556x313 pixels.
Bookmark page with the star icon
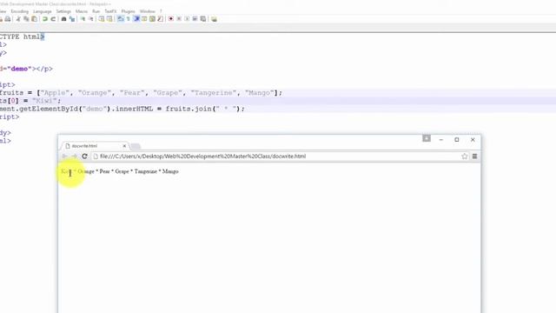[464, 156]
